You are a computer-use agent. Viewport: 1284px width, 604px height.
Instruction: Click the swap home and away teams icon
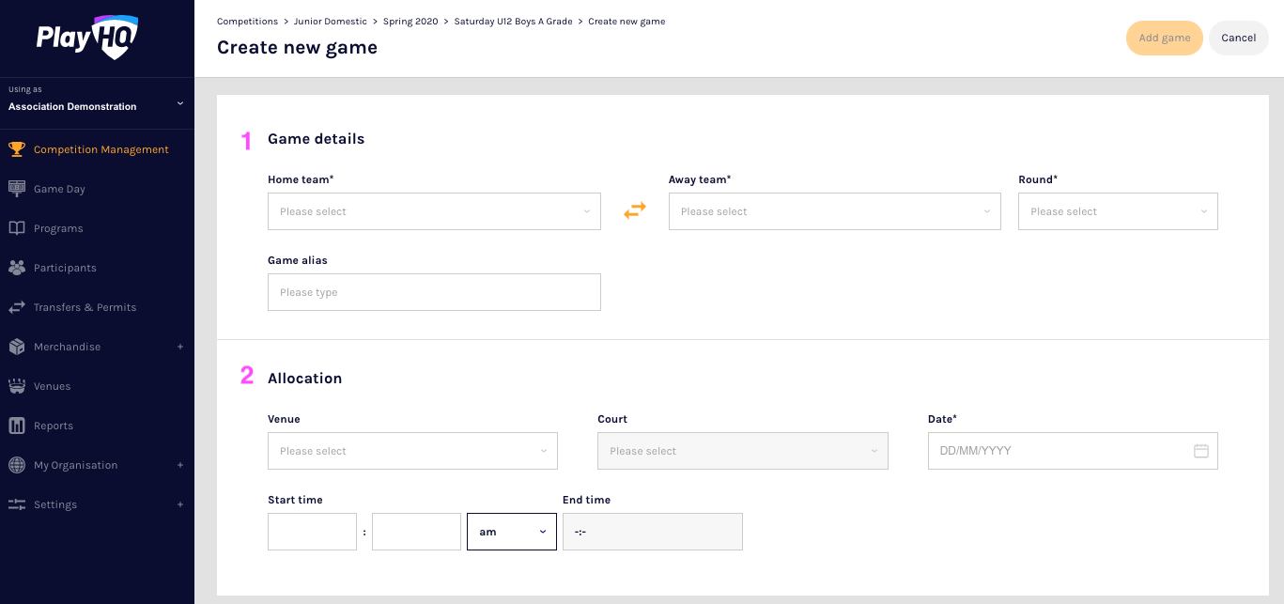point(635,211)
